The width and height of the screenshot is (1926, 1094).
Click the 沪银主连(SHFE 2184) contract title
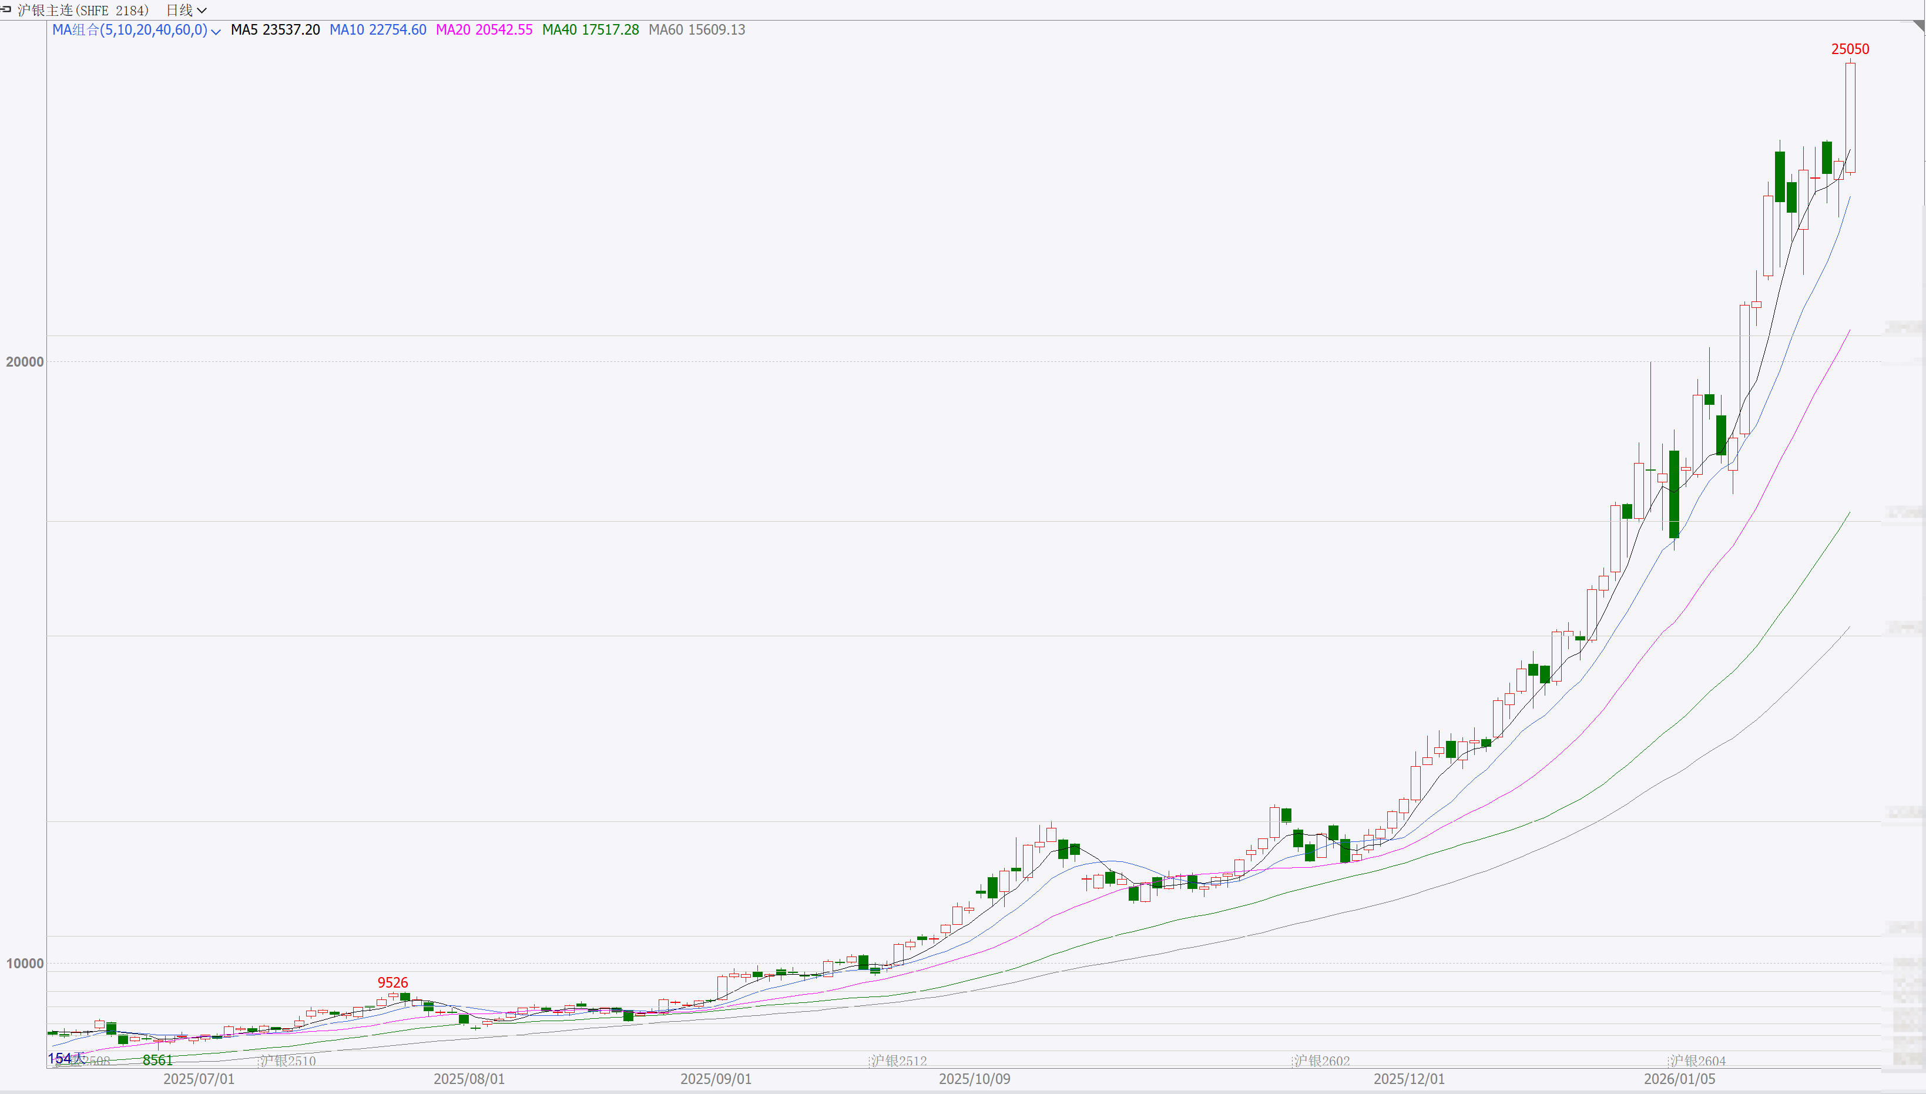coord(83,10)
